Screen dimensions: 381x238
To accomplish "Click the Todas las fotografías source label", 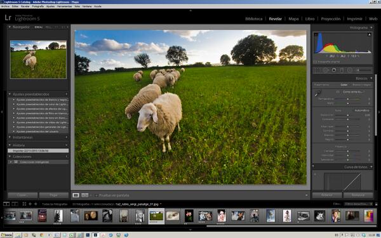I will 55,204.
